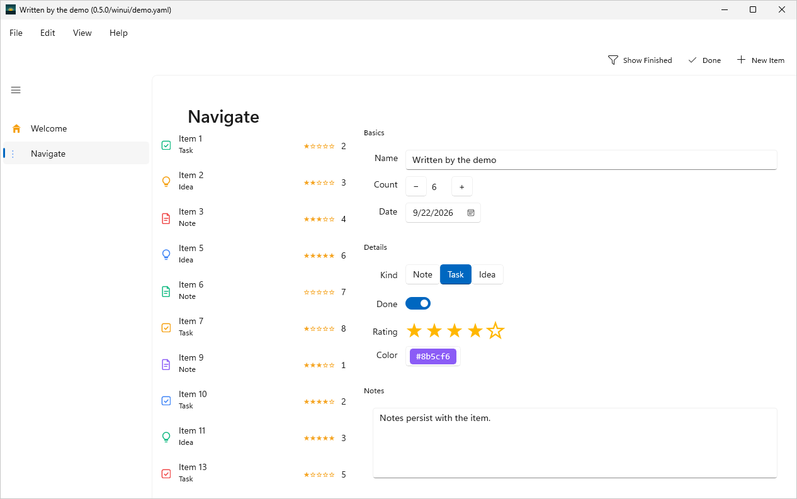797x499 pixels.
Task: Click the task icon for Item 13
Action: [166, 474]
